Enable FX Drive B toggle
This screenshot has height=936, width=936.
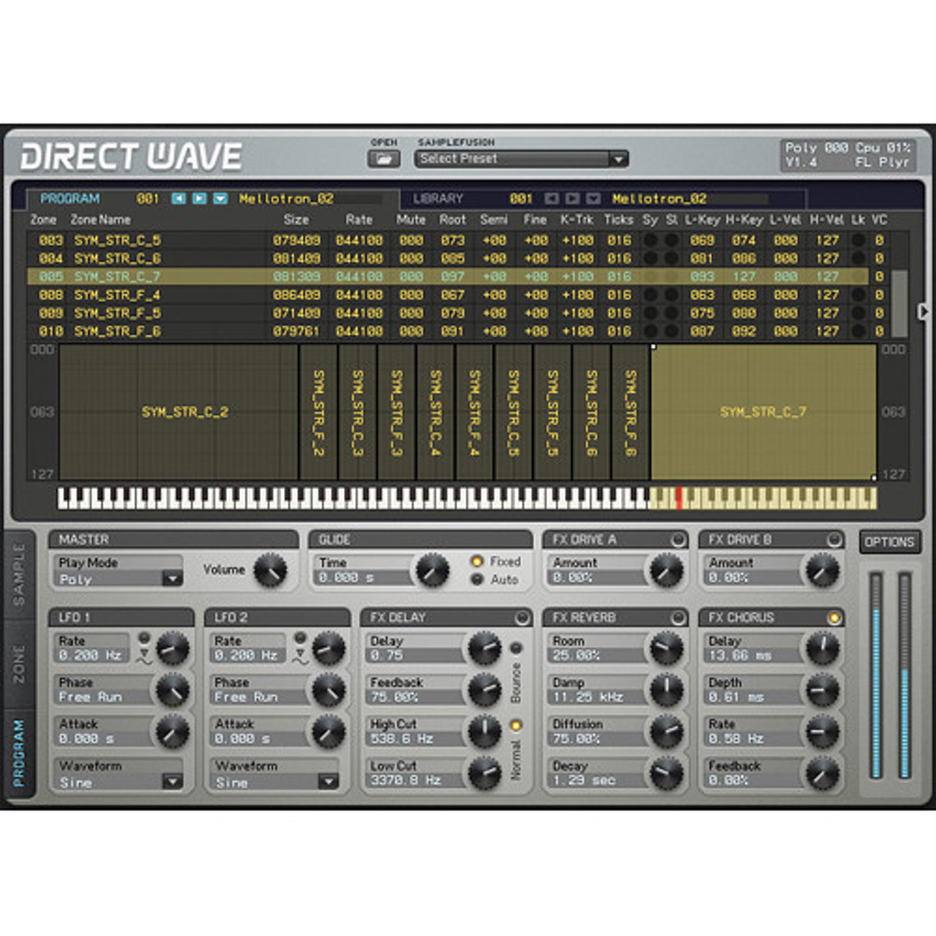click(x=834, y=540)
